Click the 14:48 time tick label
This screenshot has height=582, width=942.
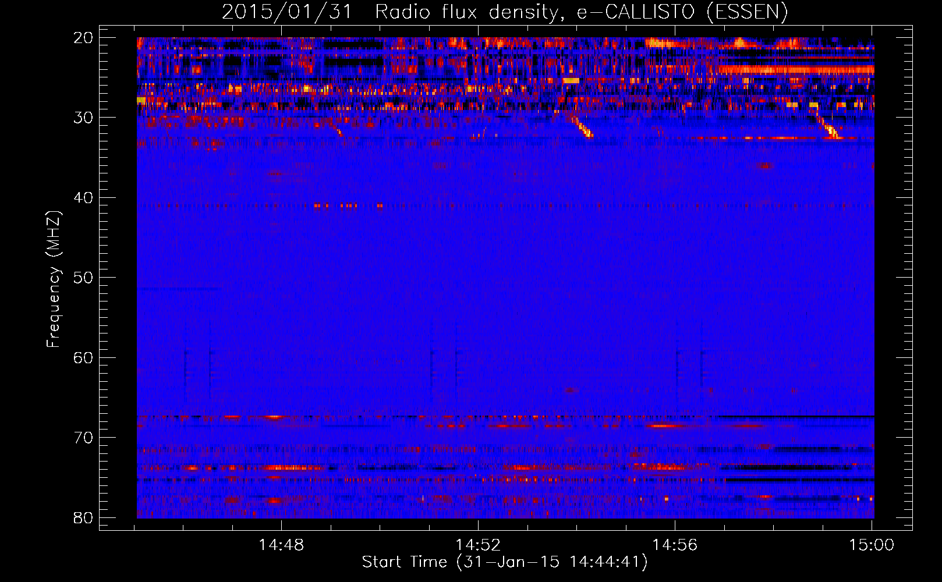tap(282, 545)
